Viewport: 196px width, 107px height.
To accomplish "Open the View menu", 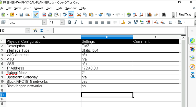I will point(17,8).
